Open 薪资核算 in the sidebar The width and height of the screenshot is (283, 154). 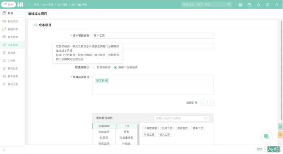point(12,37)
